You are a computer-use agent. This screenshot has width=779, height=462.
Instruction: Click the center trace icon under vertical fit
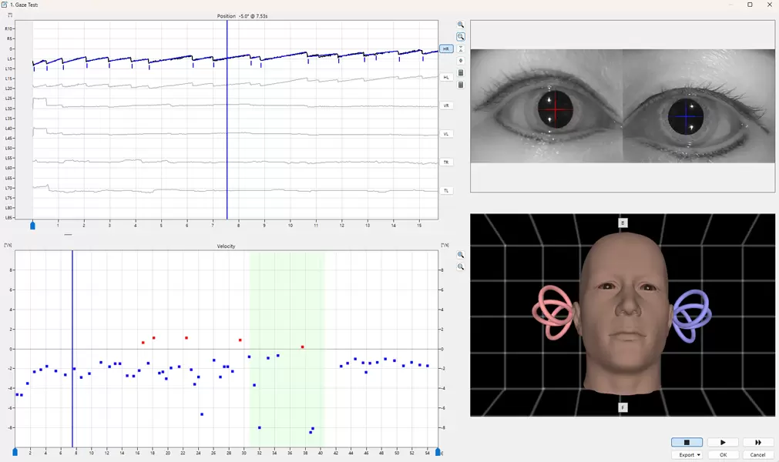[x=461, y=60]
